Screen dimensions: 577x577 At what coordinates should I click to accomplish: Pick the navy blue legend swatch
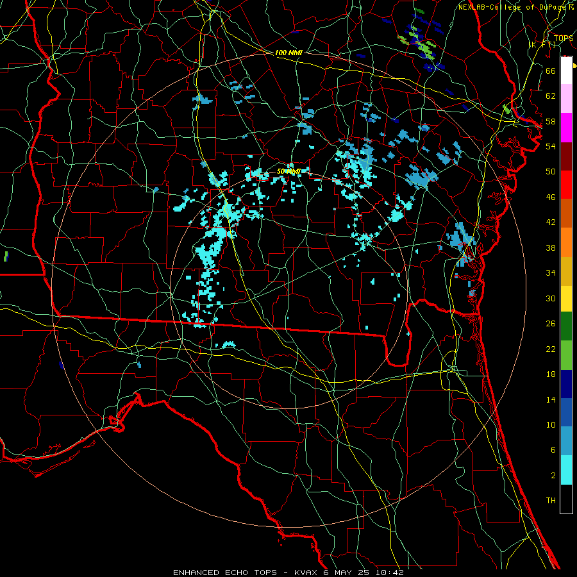coord(566,384)
